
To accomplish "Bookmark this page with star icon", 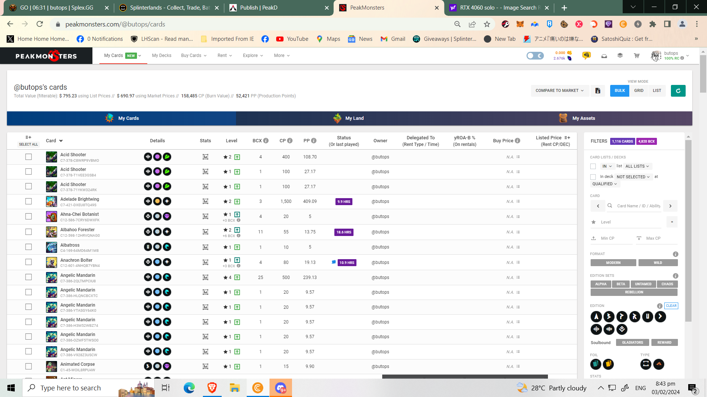I will pos(487,24).
